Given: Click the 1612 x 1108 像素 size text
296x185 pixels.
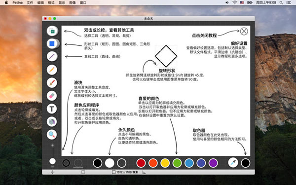Looking at the screenshot, I should [127, 172].
